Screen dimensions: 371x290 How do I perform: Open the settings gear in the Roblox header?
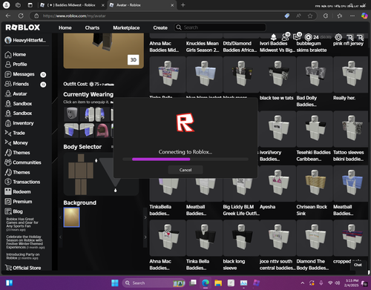[338, 37]
